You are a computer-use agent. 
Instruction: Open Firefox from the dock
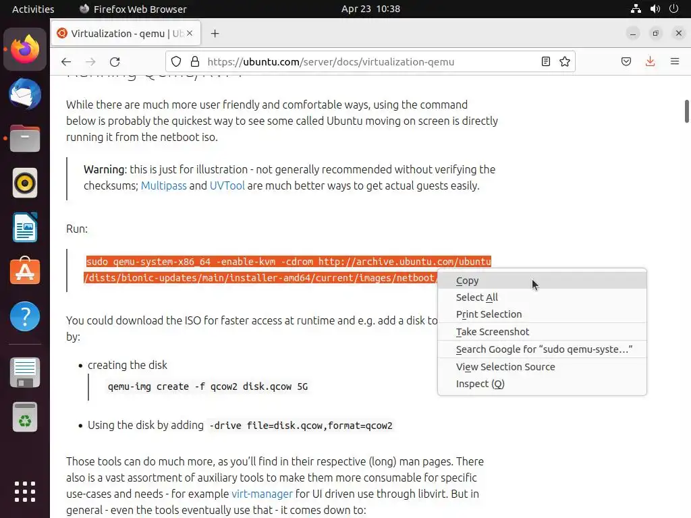click(x=25, y=49)
